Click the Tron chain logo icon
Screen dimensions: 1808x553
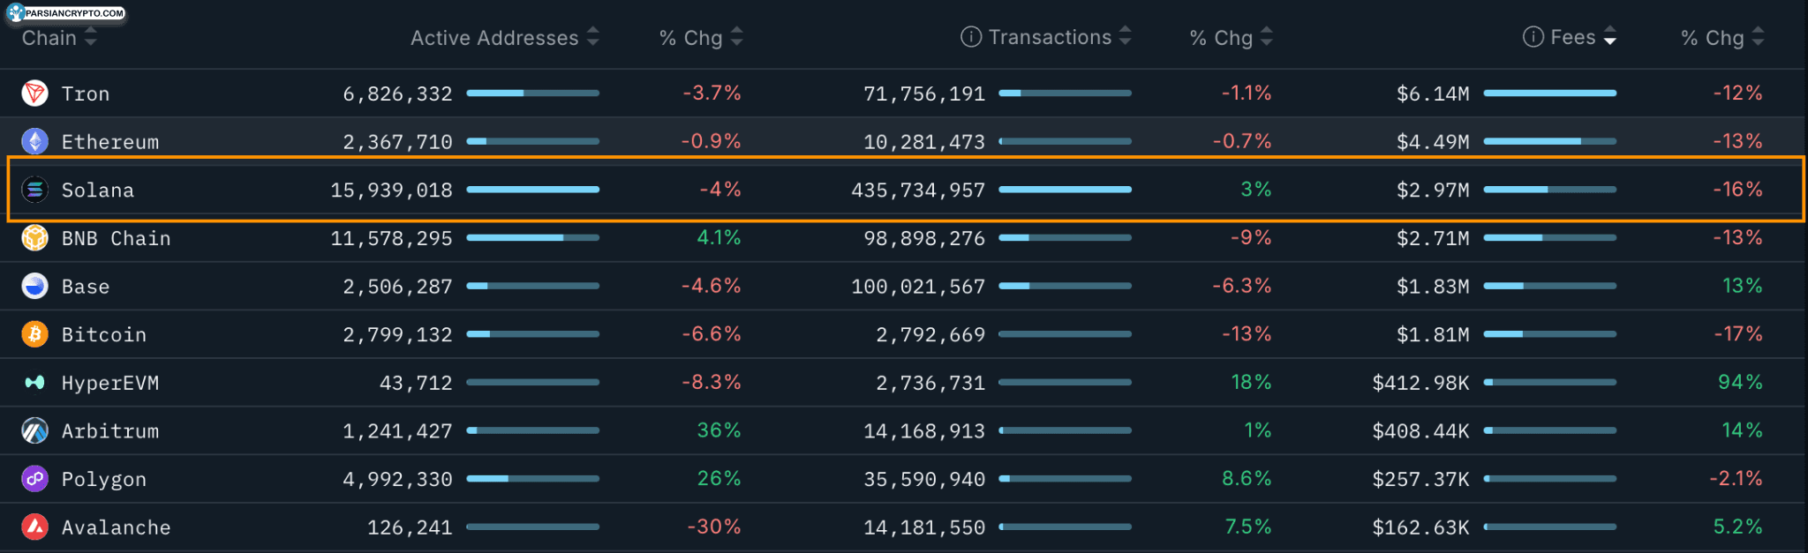coord(34,93)
